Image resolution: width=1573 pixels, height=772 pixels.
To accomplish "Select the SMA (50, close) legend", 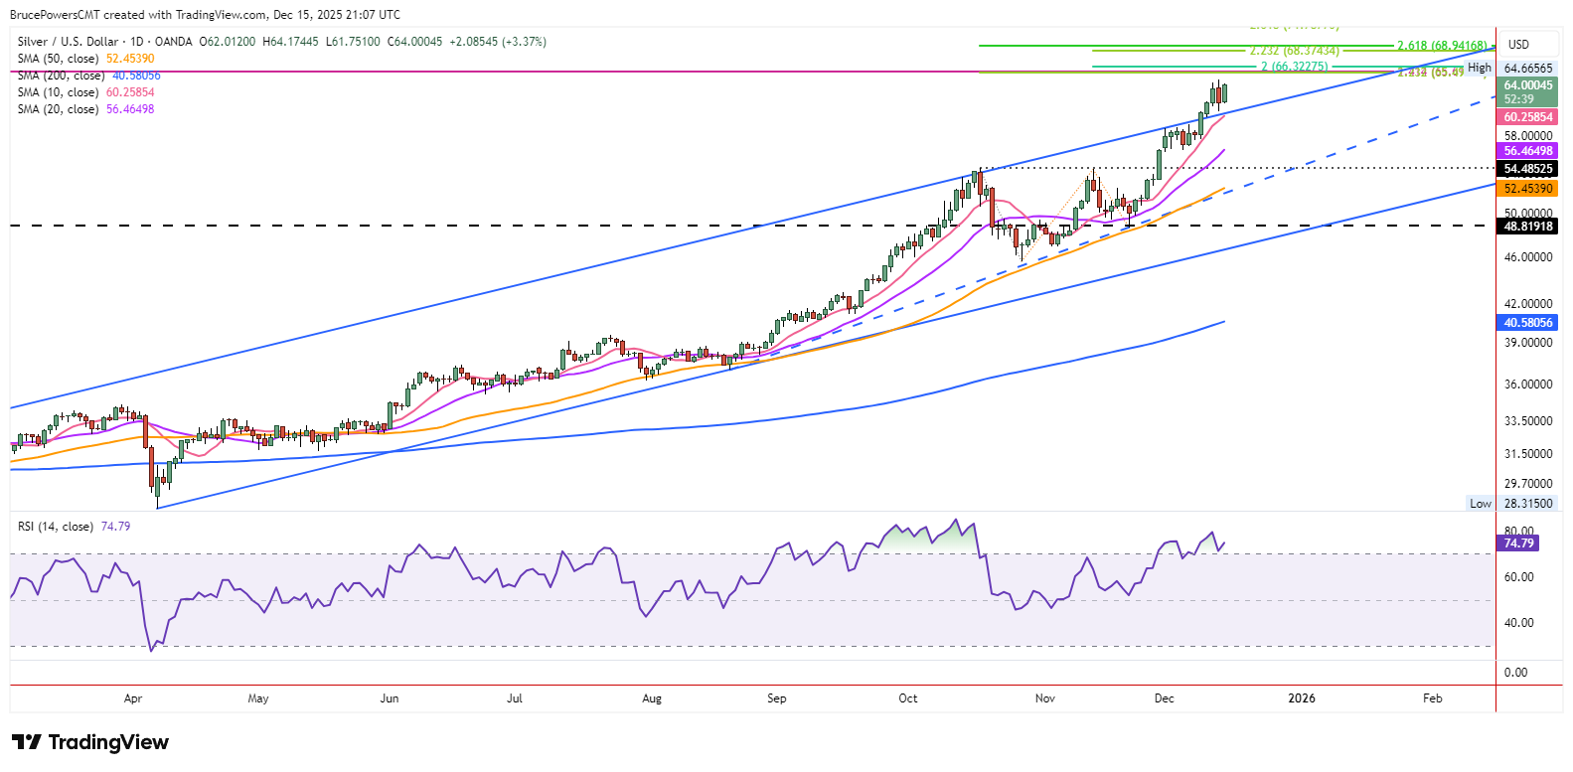I will coord(59,59).
